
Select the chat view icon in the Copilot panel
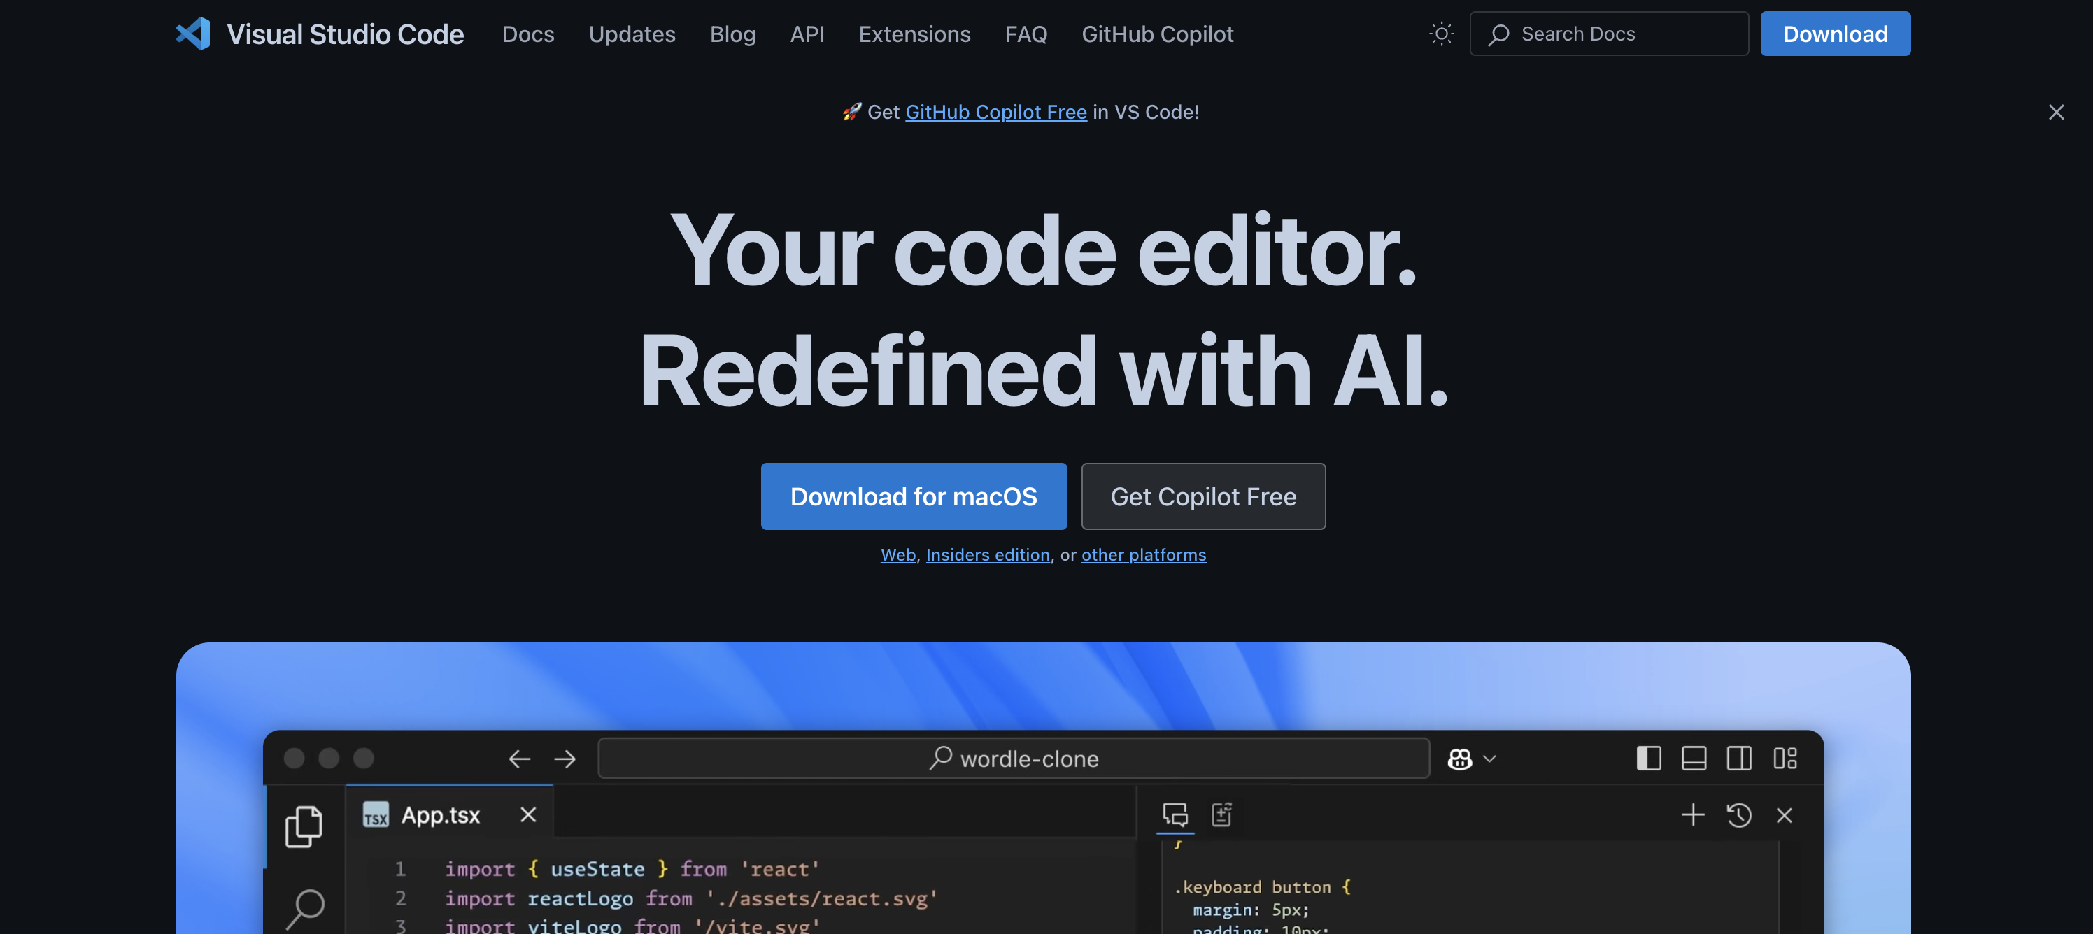pyautogui.click(x=1175, y=814)
